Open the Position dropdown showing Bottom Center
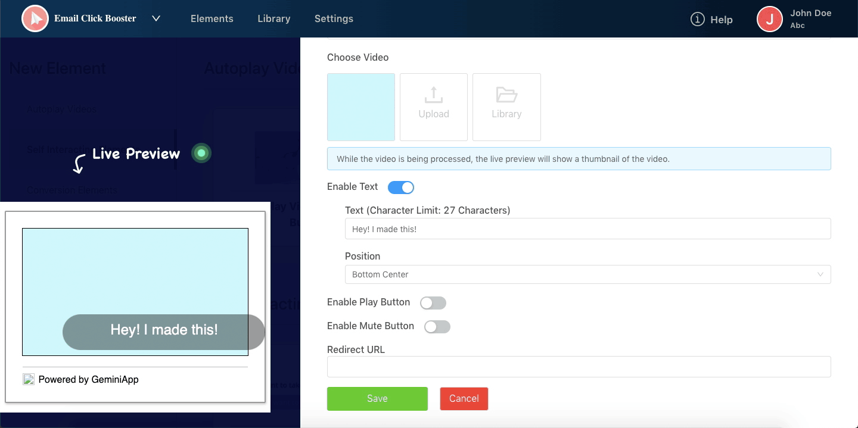Screen dimensions: 858x428 point(587,274)
